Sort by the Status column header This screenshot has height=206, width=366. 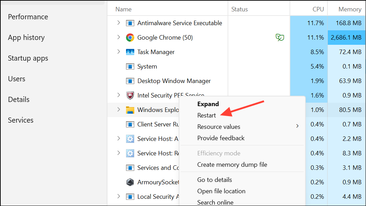coord(240,9)
